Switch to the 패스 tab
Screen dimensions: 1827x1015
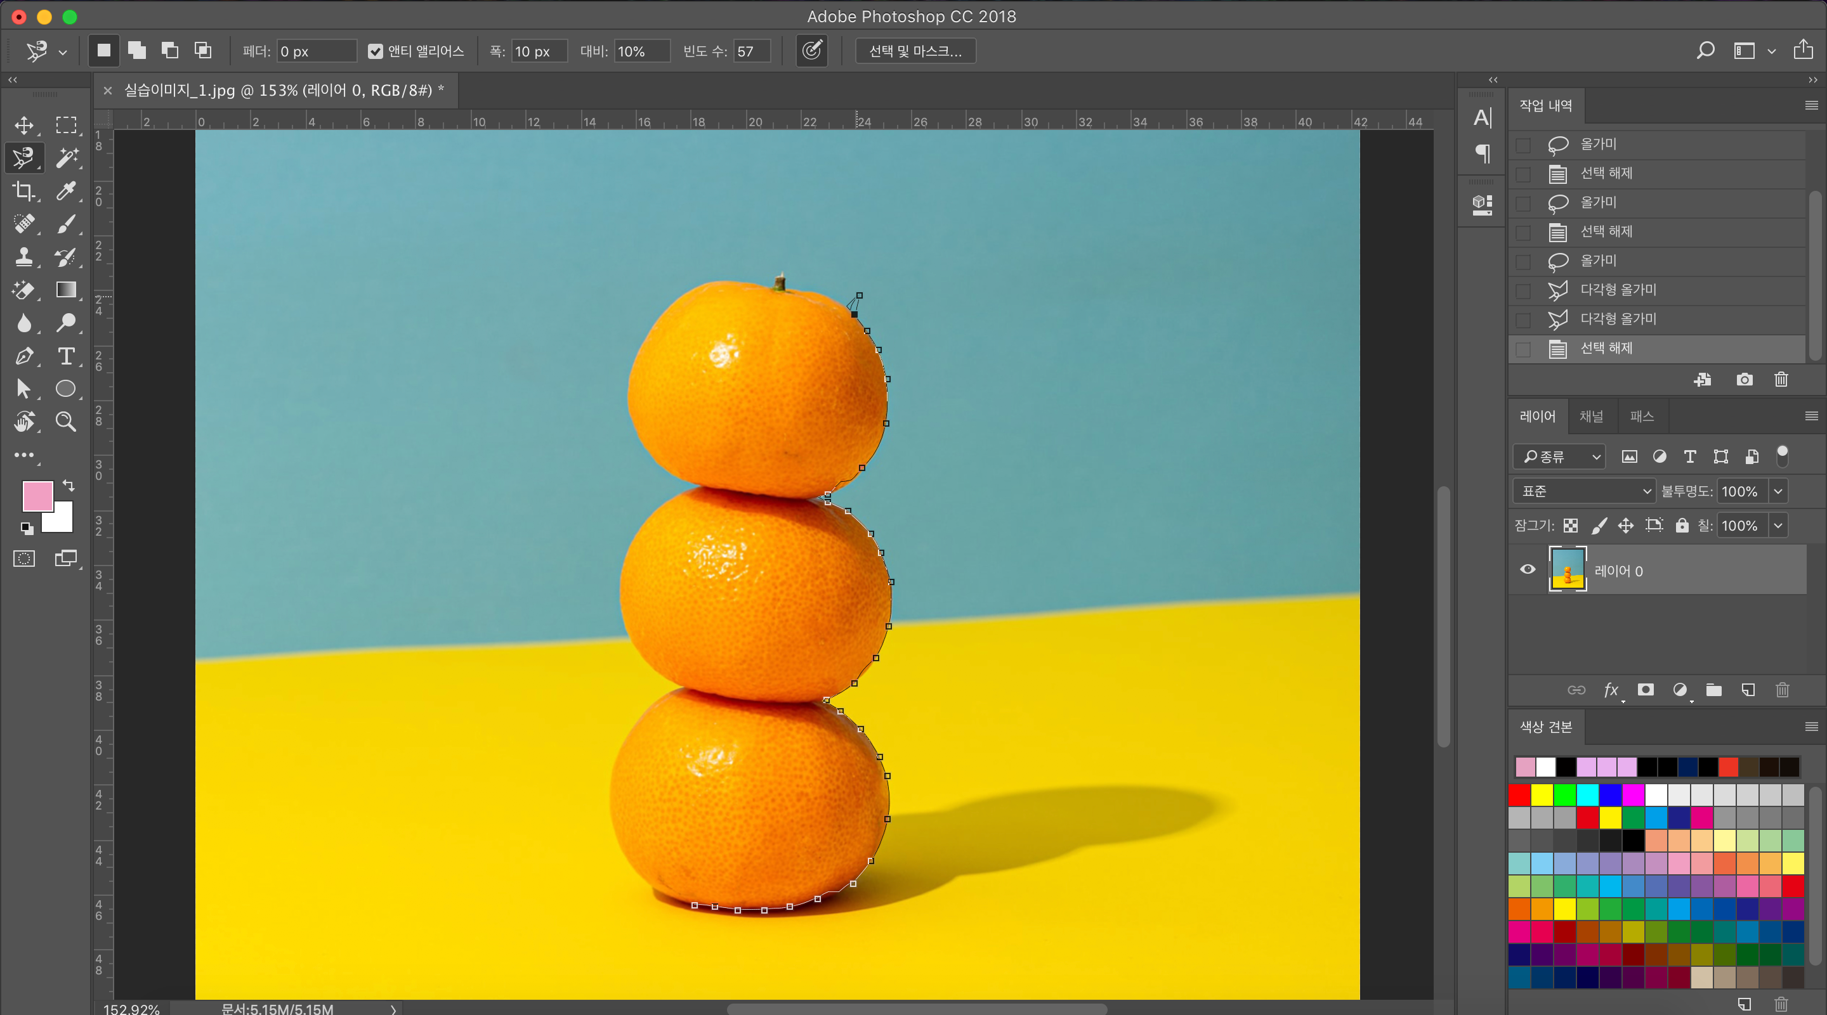tap(1641, 416)
